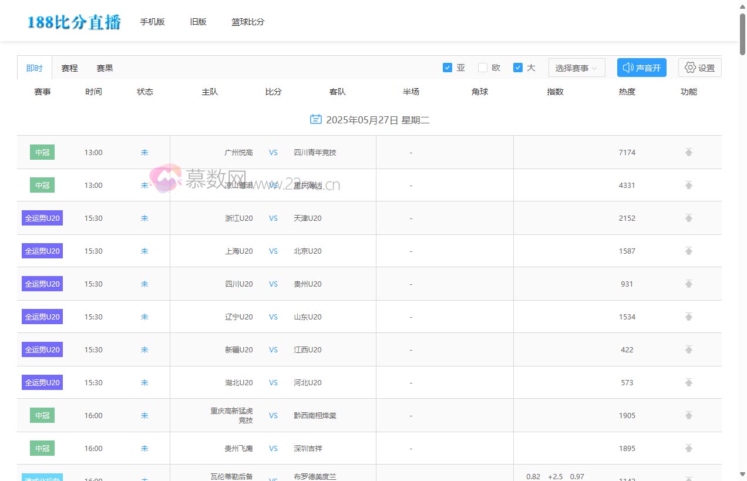This screenshot has height=481, width=747.
Task: Click the vertical scrollbar on the right edge
Action: (x=742, y=23)
